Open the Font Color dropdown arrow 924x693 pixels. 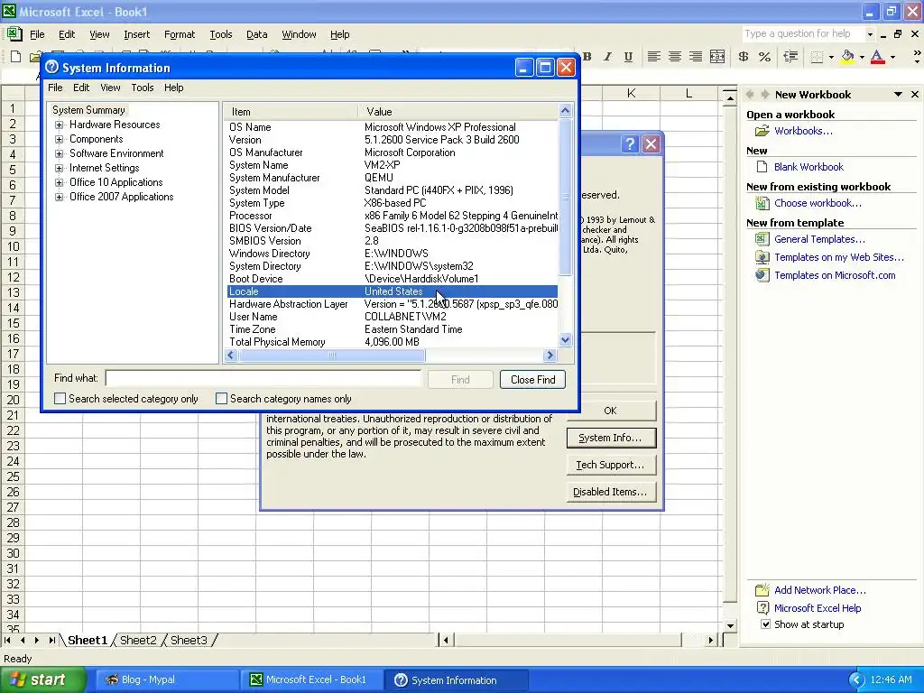click(x=892, y=57)
